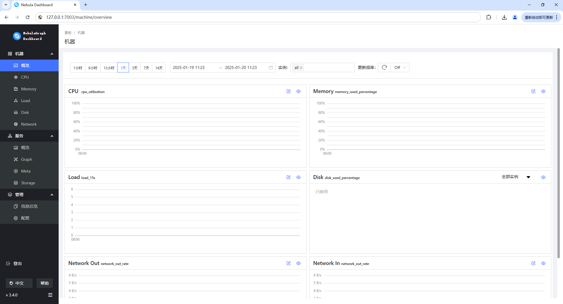
Task: Click the 实例 instance select box
Action: point(323,67)
